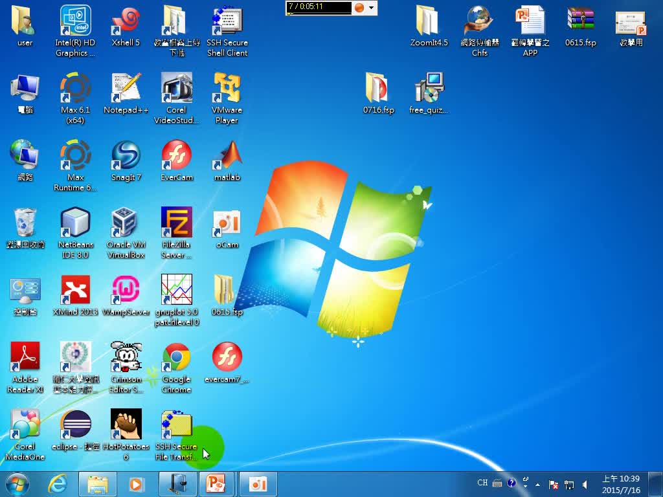Open 0716.fsp folder on desktop
Viewport: 663px width, 497px height.
click(378, 94)
